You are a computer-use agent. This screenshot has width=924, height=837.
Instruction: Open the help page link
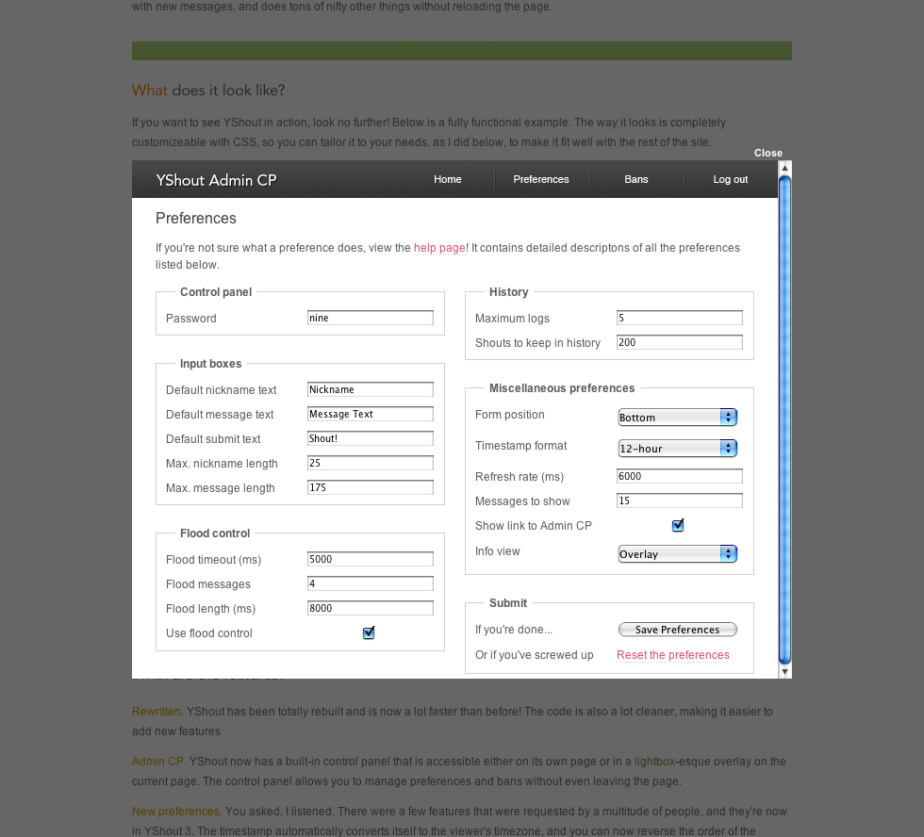(x=439, y=248)
